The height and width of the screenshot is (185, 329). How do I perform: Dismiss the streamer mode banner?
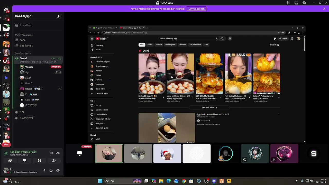pyautogui.click(x=324, y=9)
